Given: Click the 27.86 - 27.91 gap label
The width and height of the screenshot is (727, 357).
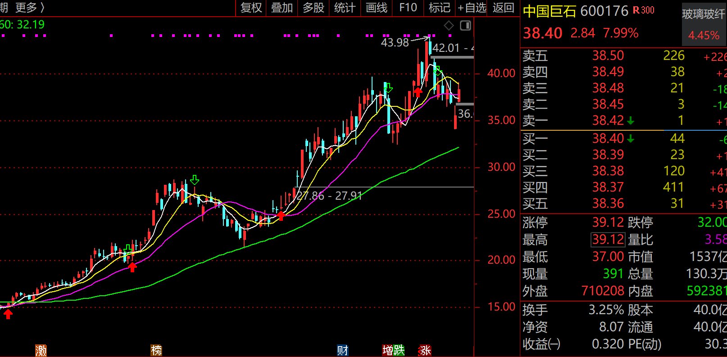Looking at the screenshot, I should (x=330, y=196).
